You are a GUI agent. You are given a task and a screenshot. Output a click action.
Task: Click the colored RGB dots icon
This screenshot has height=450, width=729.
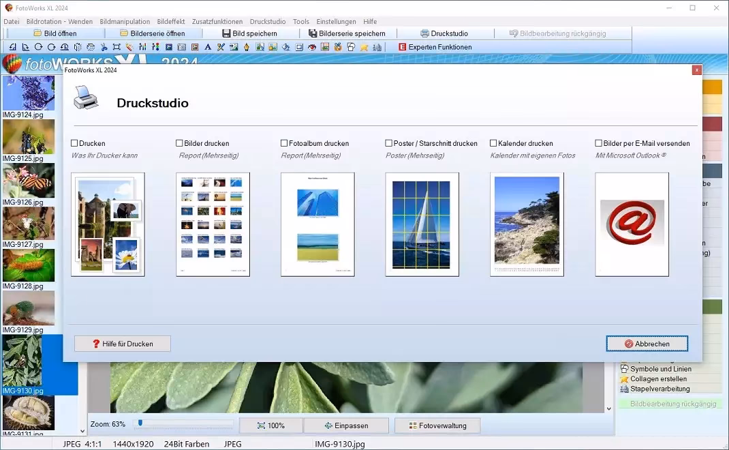[156, 47]
